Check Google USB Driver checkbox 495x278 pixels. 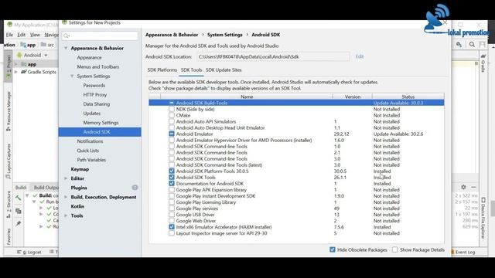click(172, 215)
